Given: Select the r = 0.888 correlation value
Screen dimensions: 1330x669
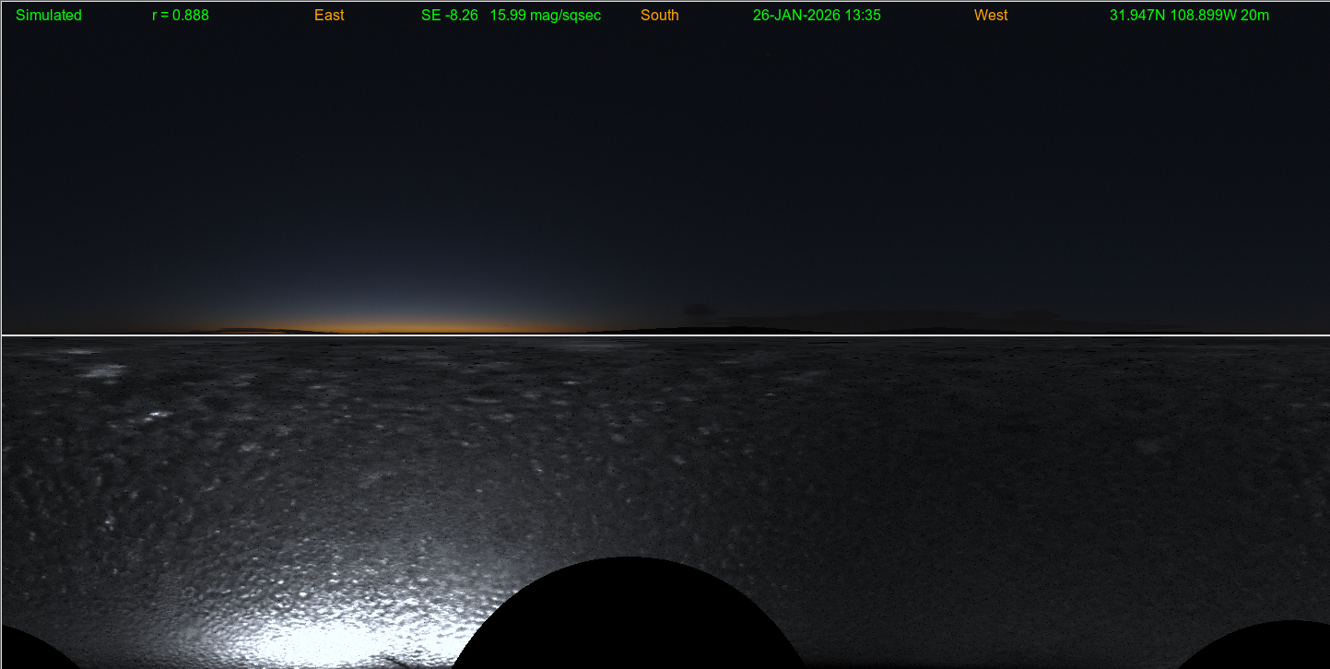Looking at the screenshot, I should (x=181, y=16).
